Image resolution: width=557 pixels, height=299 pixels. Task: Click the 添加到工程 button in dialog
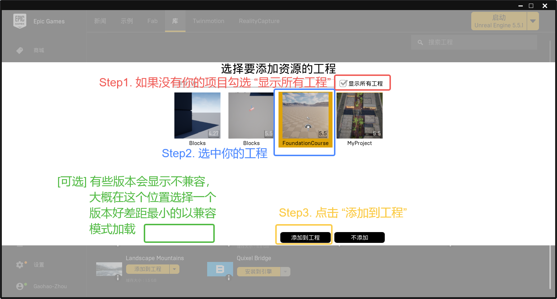coord(306,237)
